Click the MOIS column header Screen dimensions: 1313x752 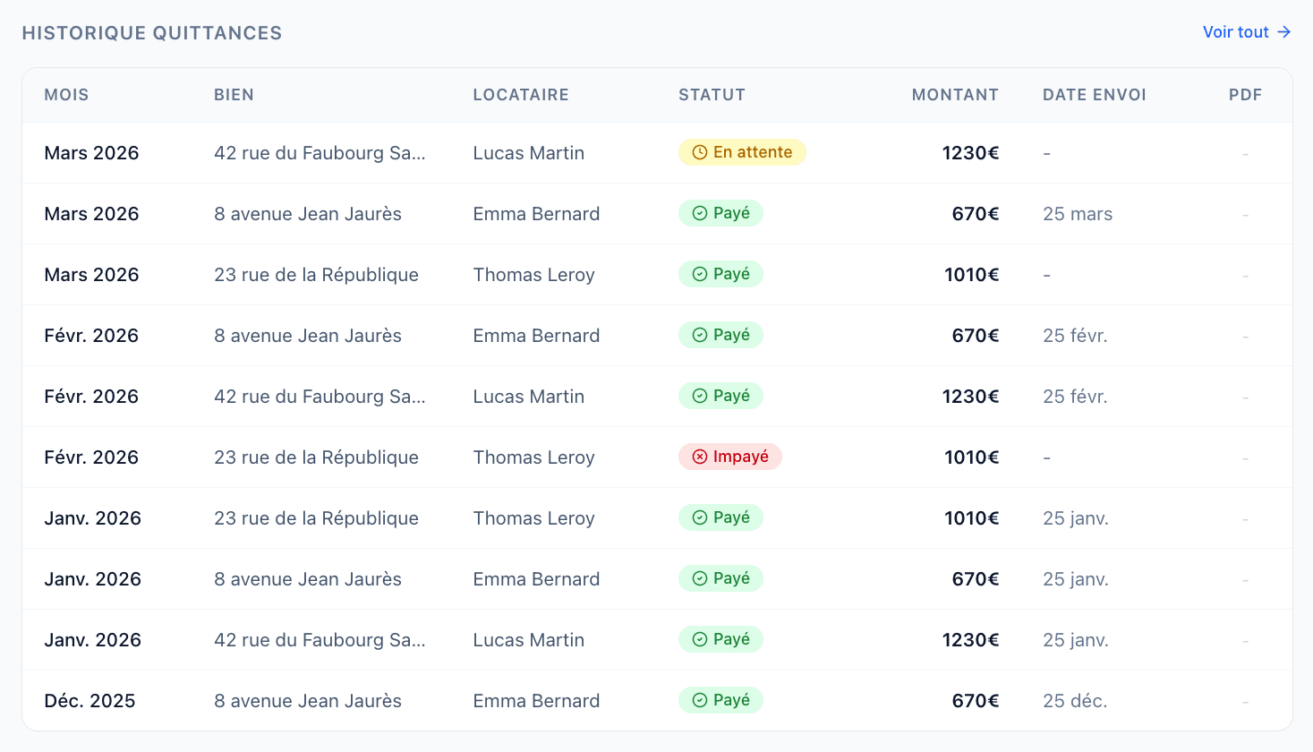coord(66,95)
